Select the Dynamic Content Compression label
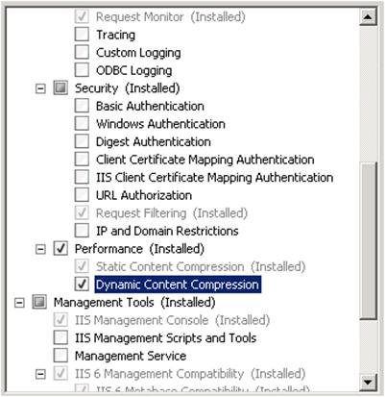385x397 pixels. coord(178,285)
